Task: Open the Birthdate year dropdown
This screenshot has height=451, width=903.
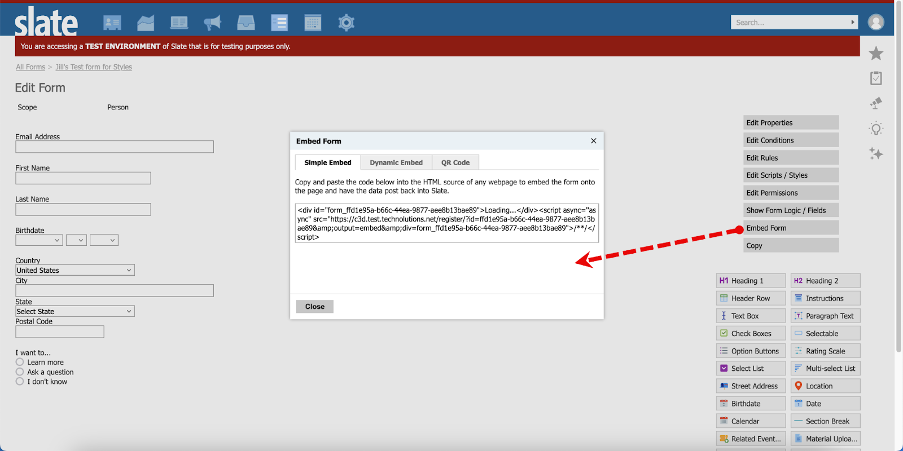Action: click(x=104, y=240)
